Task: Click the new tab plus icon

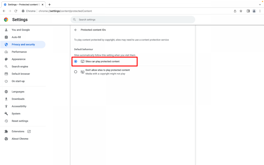Action: pos(49,4)
